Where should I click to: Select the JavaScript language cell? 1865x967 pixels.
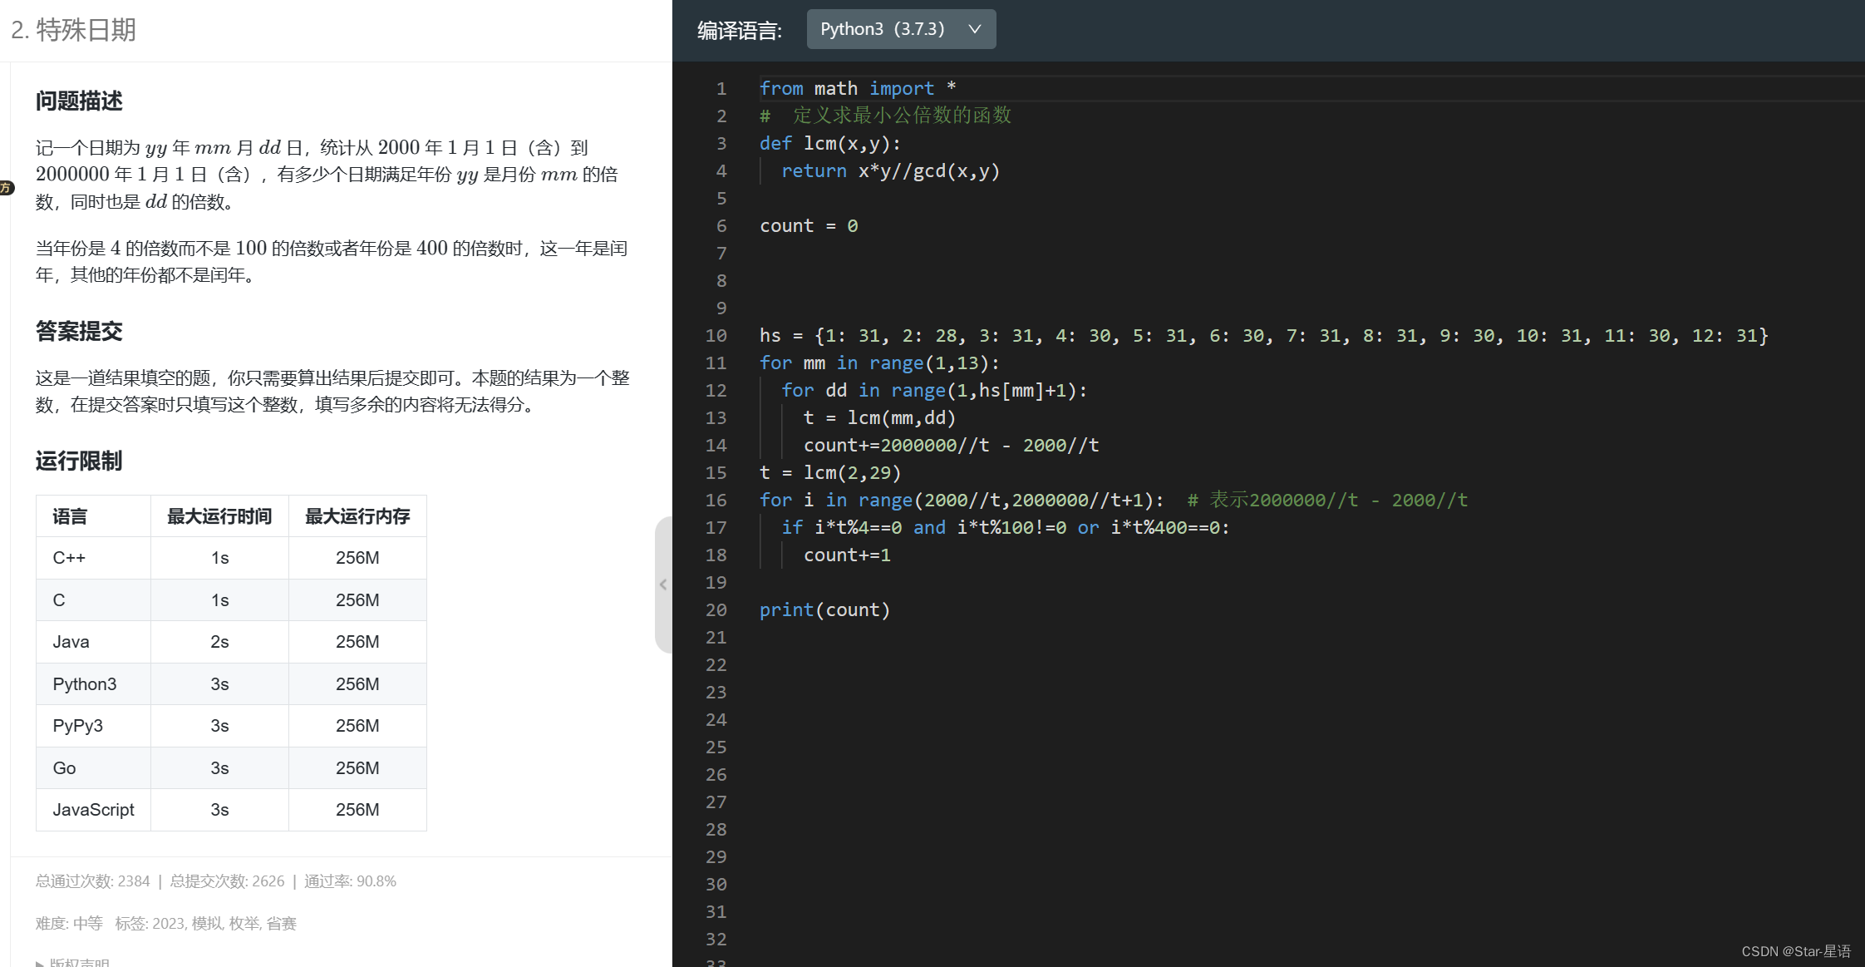point(93,810)
